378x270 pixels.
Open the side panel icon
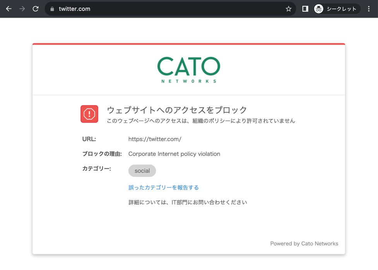pos(305,9)
